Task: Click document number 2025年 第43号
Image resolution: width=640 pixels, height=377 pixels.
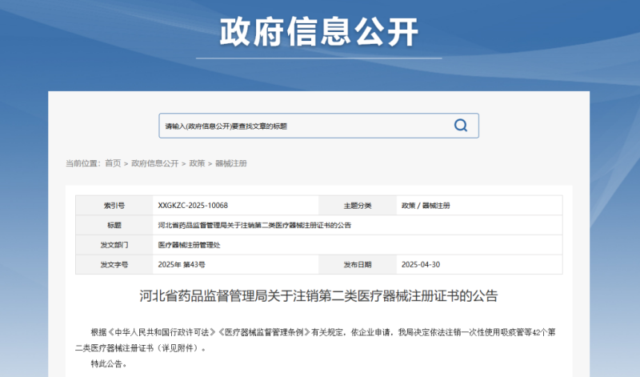Action: coord(182,263)
